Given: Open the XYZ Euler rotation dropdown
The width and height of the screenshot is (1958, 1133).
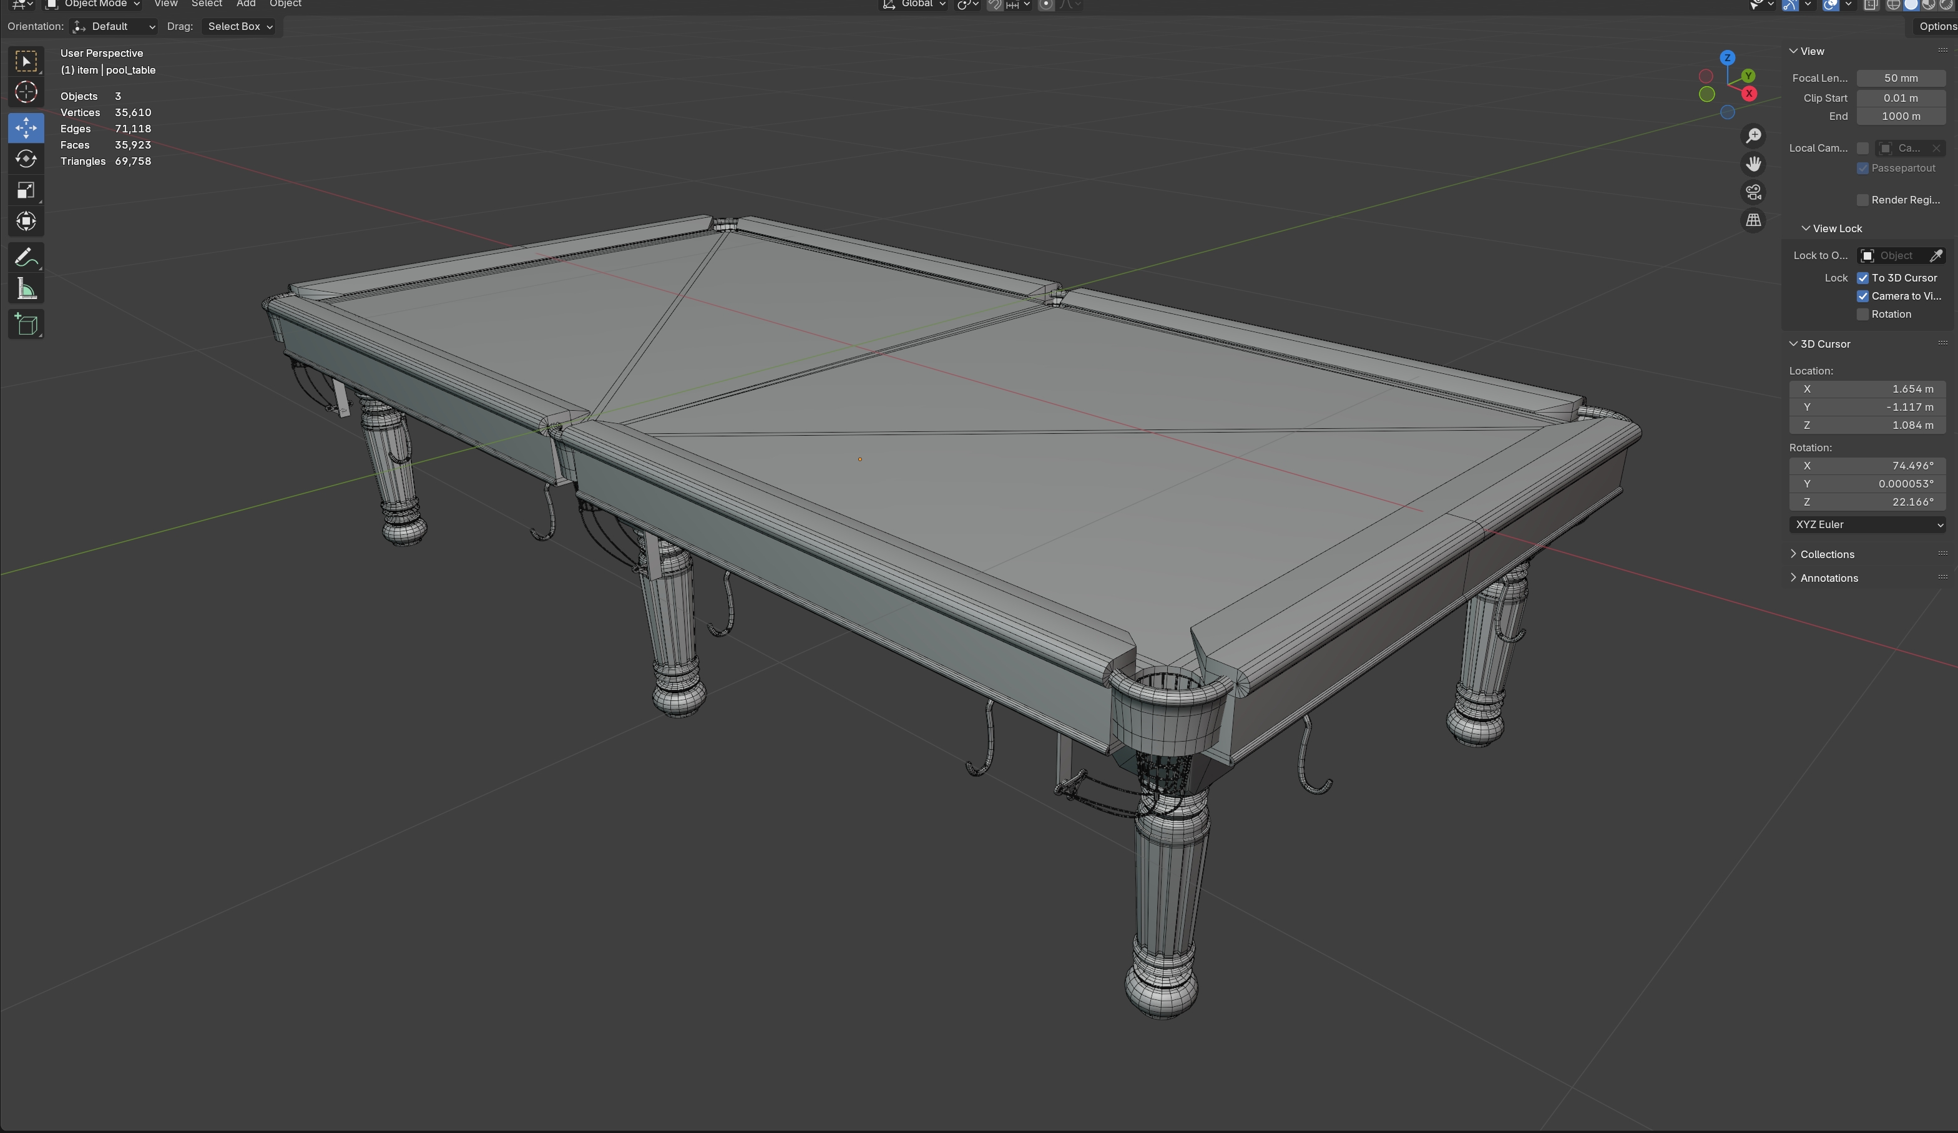Looking at the screenshot, I should click(x=1867, y=524).
